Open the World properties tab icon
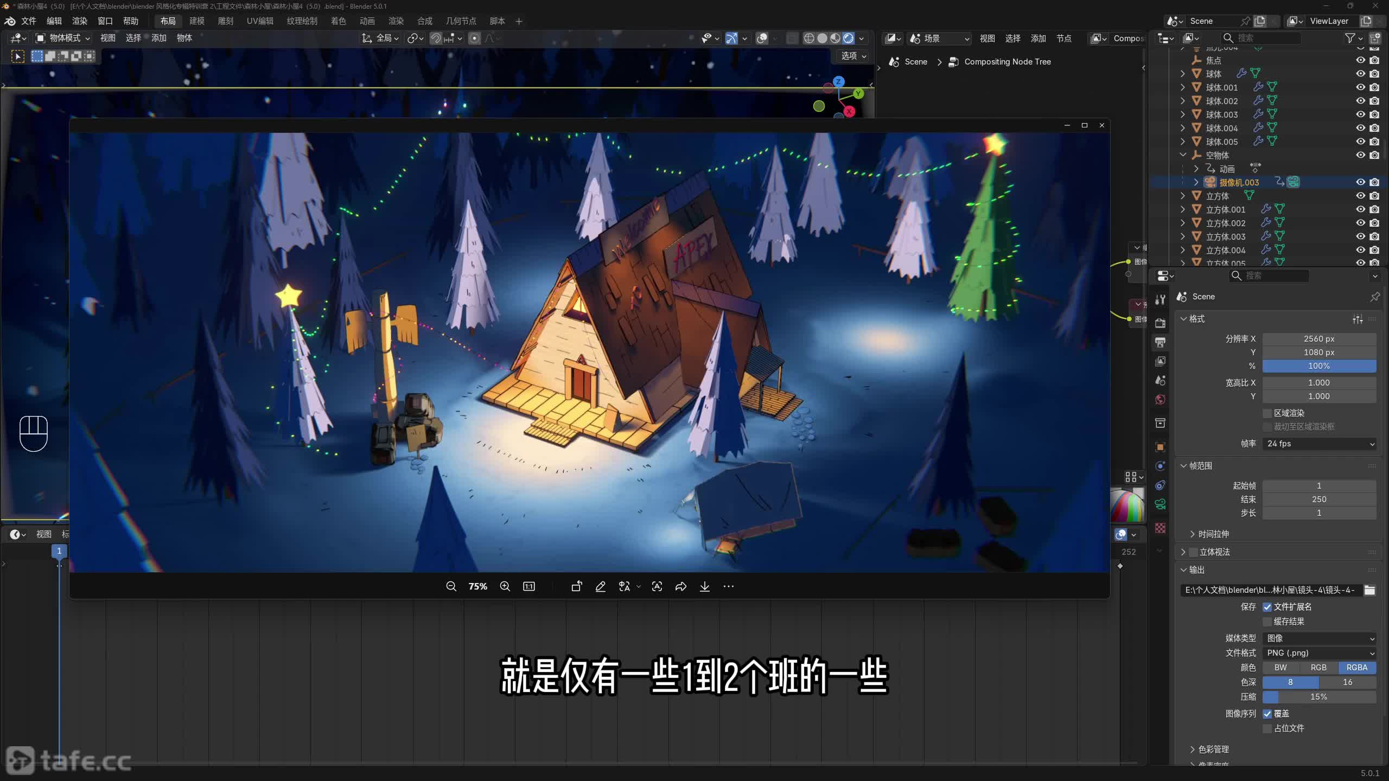This screenshot has width=1389, height=781. [x=1160, y=400]
